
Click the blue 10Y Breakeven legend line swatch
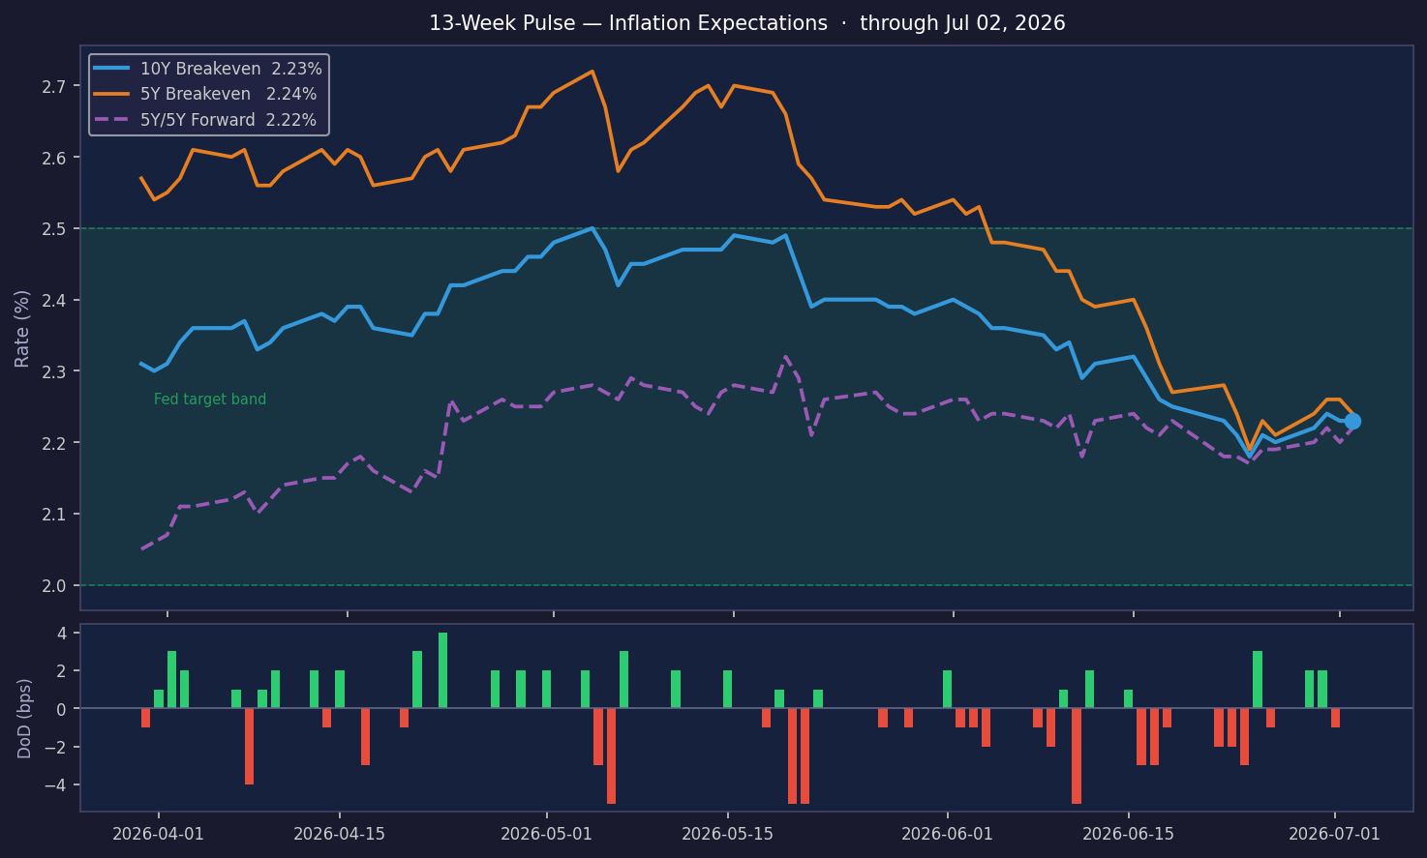[x=113, y=69]
